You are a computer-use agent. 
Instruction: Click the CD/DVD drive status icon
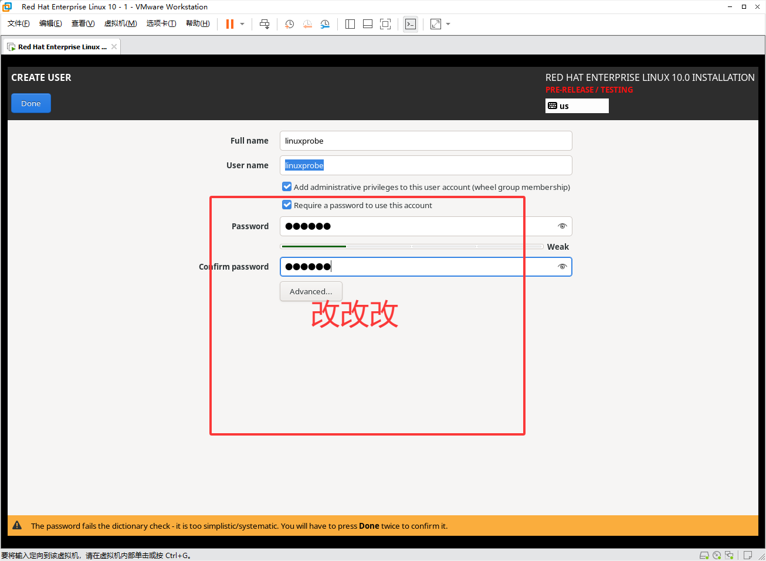[x=717, y=555]
